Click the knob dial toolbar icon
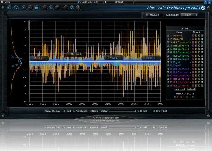The image size is (212, 151). 16,8
